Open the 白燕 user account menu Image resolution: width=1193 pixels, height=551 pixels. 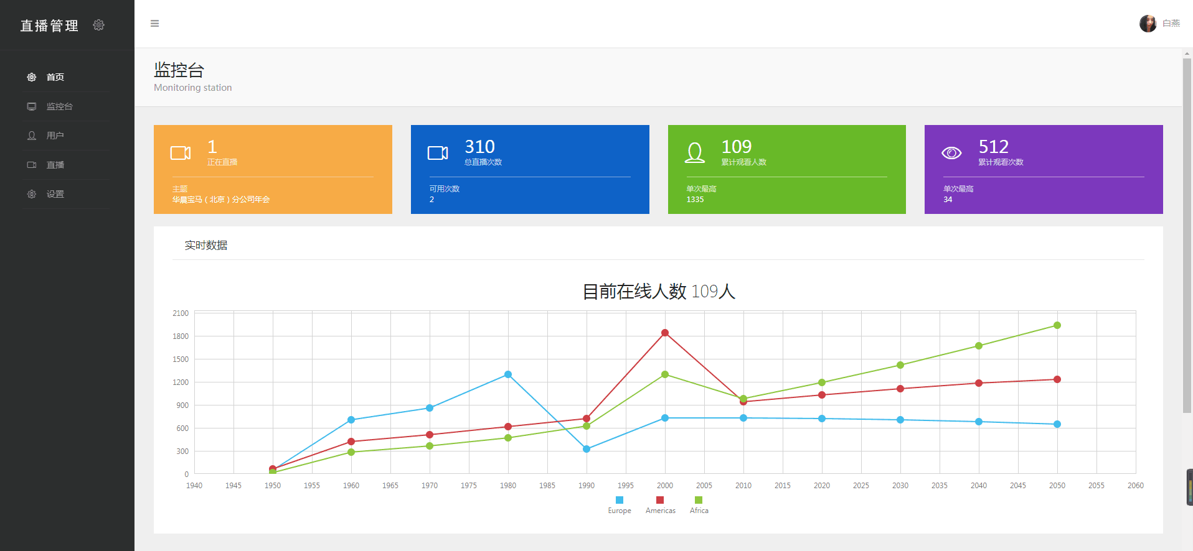tap(1159, 24)
